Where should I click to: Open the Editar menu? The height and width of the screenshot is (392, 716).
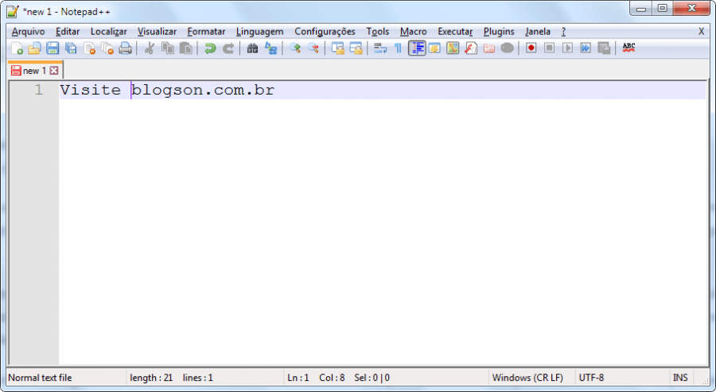coord(68,32)
